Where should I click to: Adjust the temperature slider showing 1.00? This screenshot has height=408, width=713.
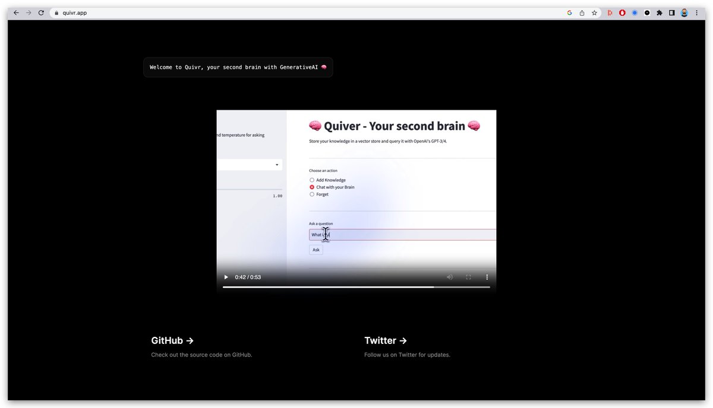click(x=250, y=190)
